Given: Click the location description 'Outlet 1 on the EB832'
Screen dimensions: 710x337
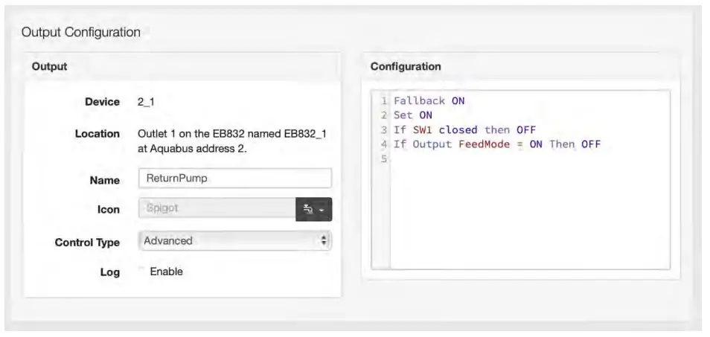Looking at the screenshot, I should tap(232, 141).
